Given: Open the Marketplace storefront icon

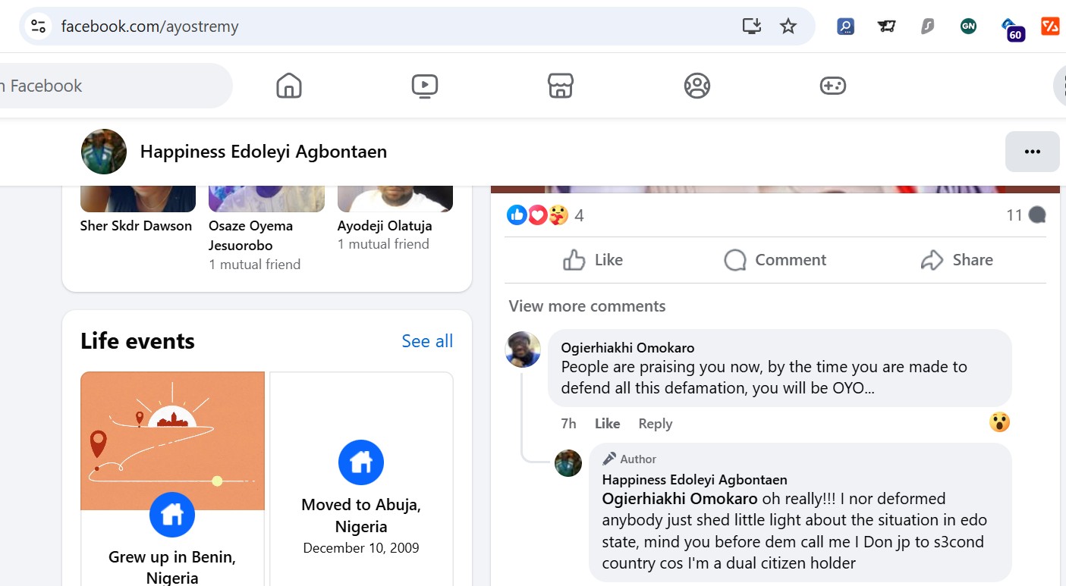Looking at the screenshot, I should [560, 86].
